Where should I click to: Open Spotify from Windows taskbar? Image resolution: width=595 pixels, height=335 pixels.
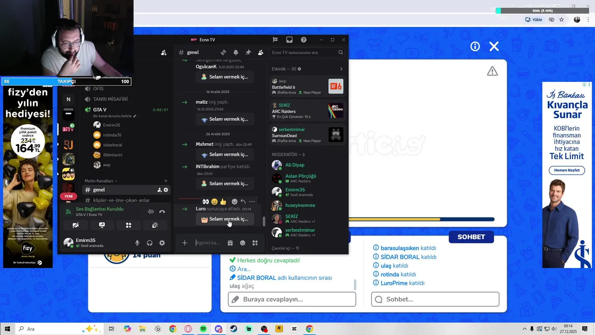click(203, 329)
